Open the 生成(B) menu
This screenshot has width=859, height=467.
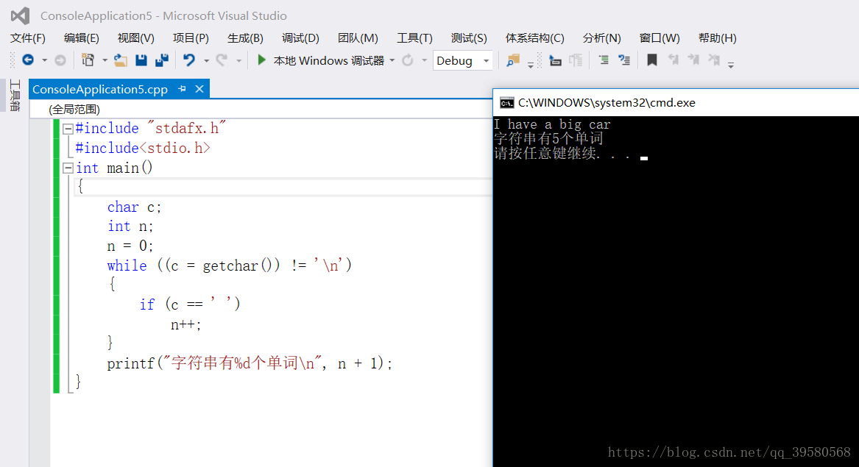tap(245, 38)
